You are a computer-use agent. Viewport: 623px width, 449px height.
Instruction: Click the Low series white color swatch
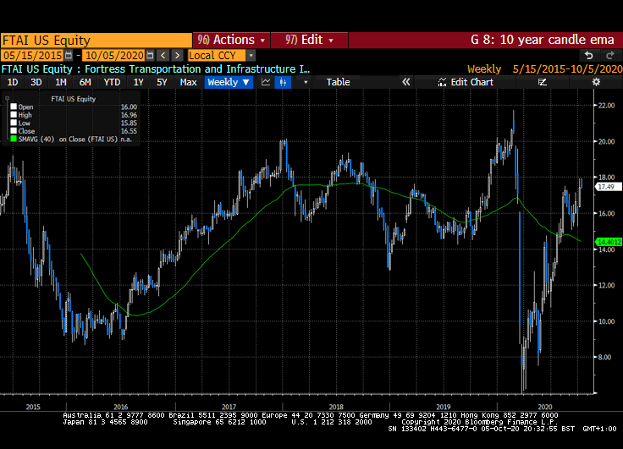point(14,123)
